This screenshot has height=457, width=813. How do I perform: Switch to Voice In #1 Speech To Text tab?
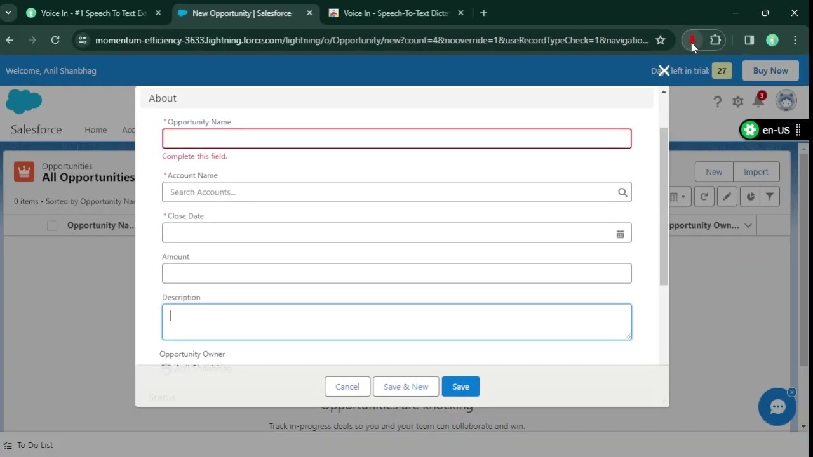(x=94, y=13)
